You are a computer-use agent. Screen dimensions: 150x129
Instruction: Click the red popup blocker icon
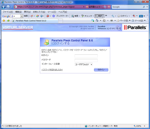click(48, 16)
